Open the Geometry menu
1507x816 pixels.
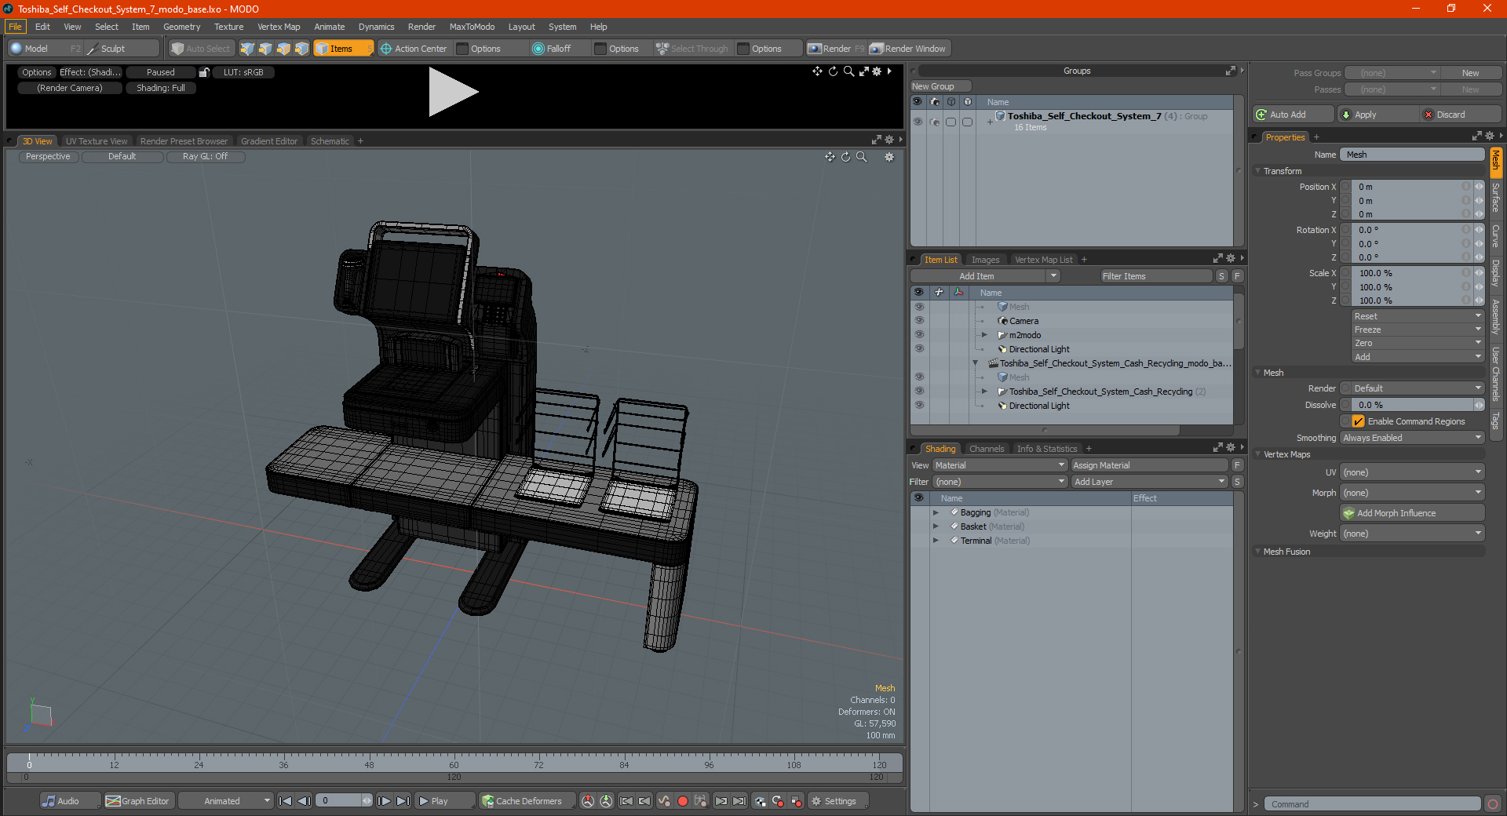[181, 27]
